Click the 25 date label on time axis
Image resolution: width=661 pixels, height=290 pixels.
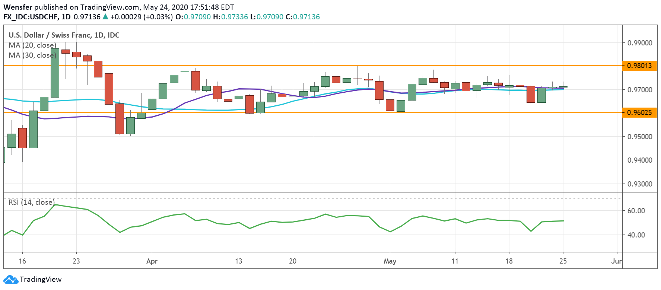pyautogui.click(x=563, y=261)
